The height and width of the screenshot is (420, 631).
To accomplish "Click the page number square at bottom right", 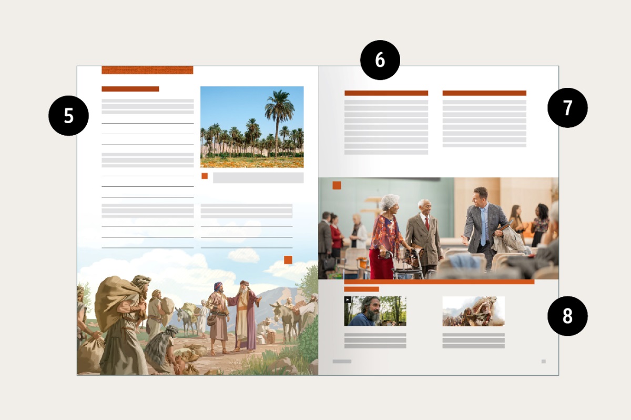I will coord(543,362).
